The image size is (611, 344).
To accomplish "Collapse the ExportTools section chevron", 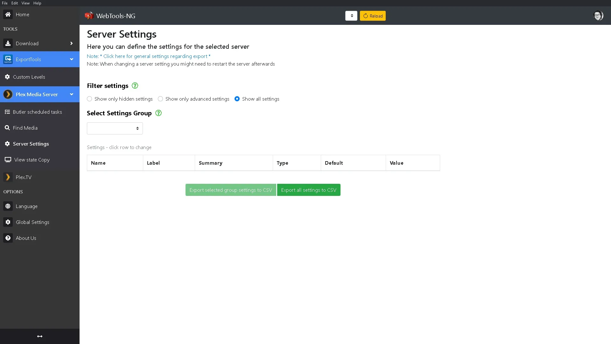I will point(72,59).
